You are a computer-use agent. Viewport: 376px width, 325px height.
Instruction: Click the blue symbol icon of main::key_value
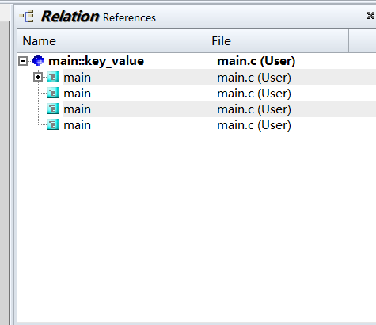pos(39,61)
